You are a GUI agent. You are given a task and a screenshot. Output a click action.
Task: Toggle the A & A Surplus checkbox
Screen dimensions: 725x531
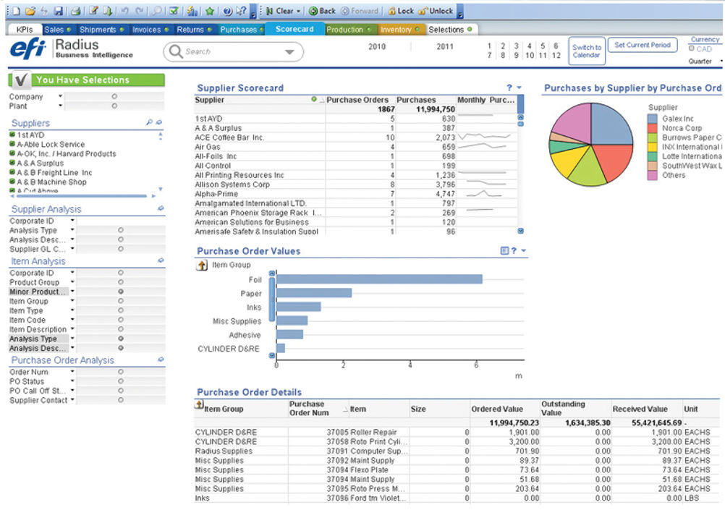coord(12,163)
